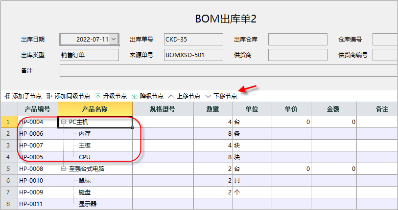This screenshot has width=398, height=210.
Task: Select the 单位 column header
Action: click(252, 109)
